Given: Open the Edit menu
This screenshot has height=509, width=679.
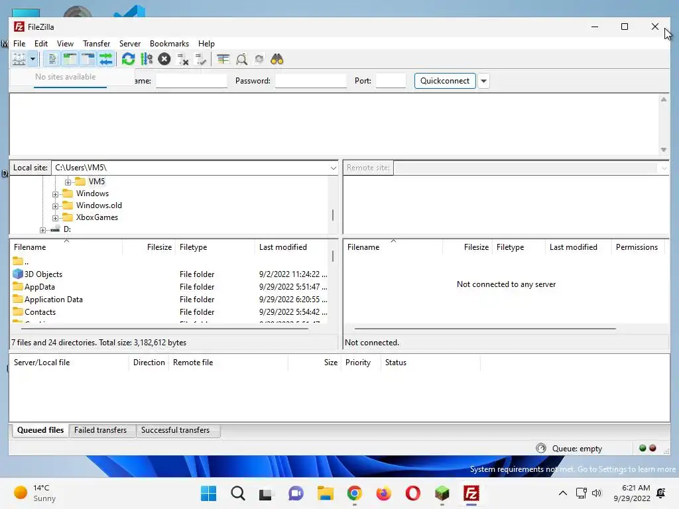Looking at the screenshot, I should 41,44.
